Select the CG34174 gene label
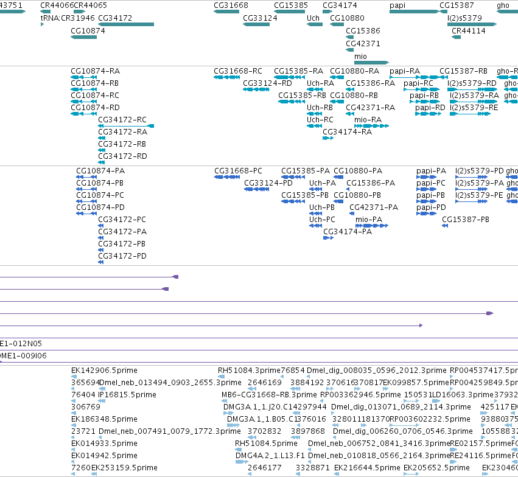Image resolution: width=518 pixels, height=477 pixels. coord(340,5)
